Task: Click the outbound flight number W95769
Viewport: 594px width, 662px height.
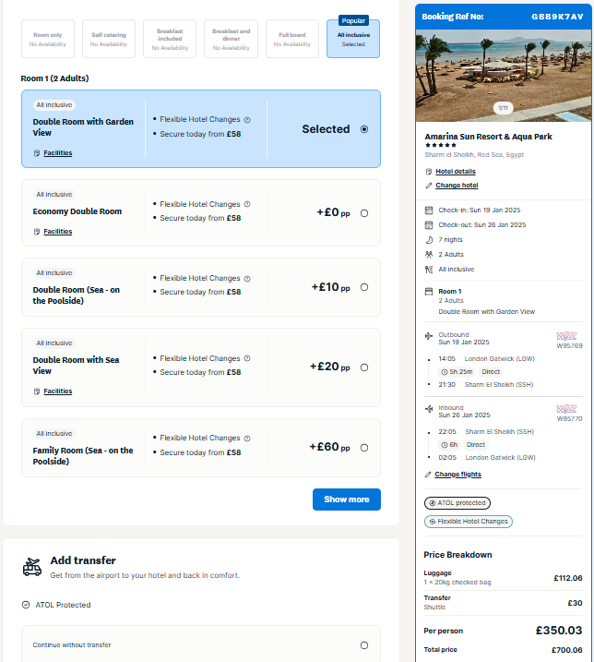Action: point(569,346)
